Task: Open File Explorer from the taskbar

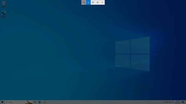Action: (x=44, y=102)
